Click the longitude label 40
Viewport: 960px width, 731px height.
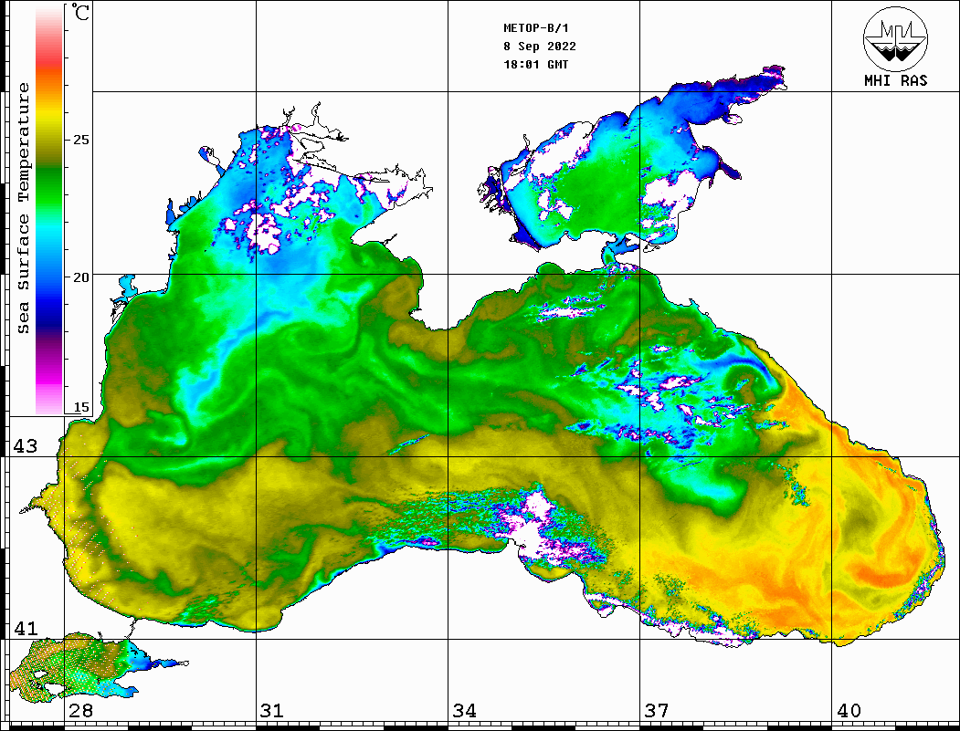tap(849, 710)
